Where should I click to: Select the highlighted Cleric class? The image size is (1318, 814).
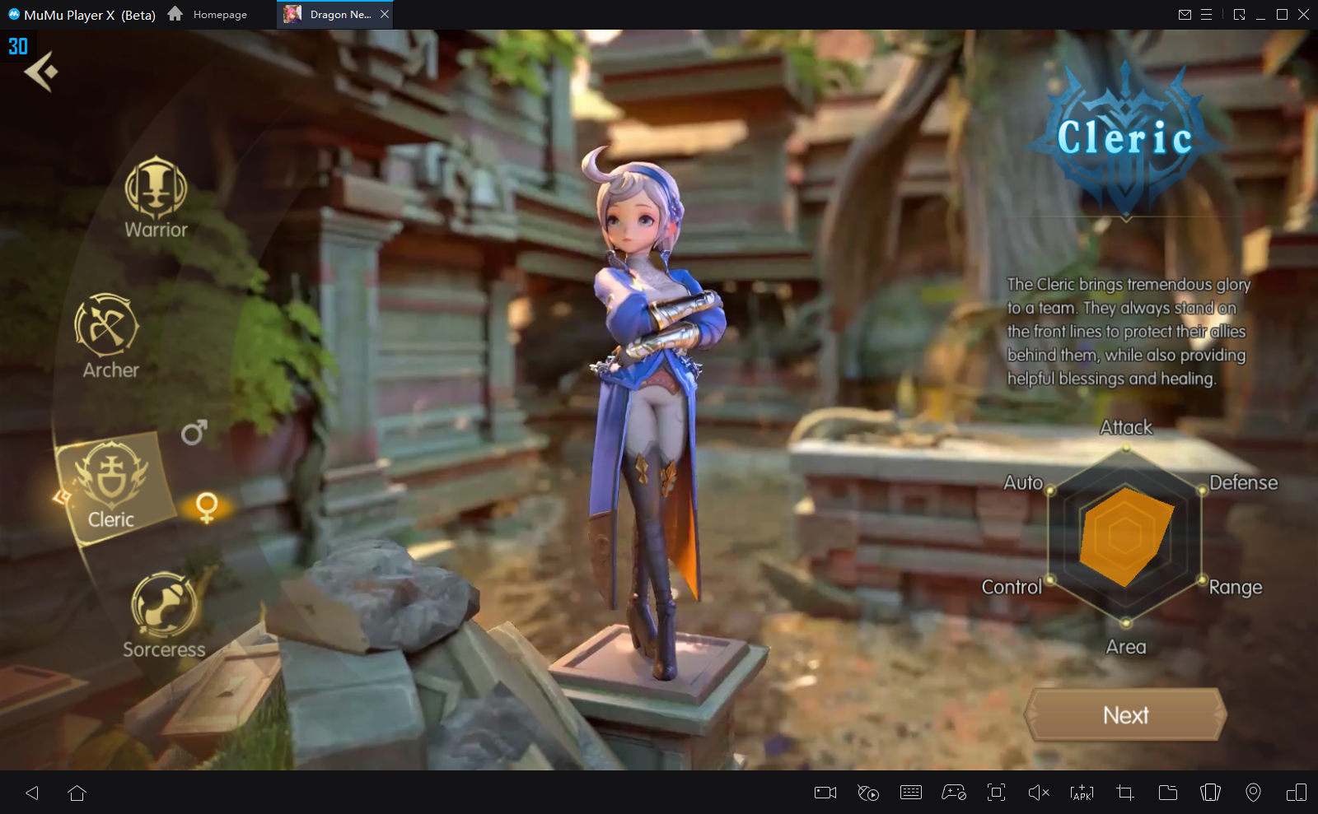[x=112, y=487]
